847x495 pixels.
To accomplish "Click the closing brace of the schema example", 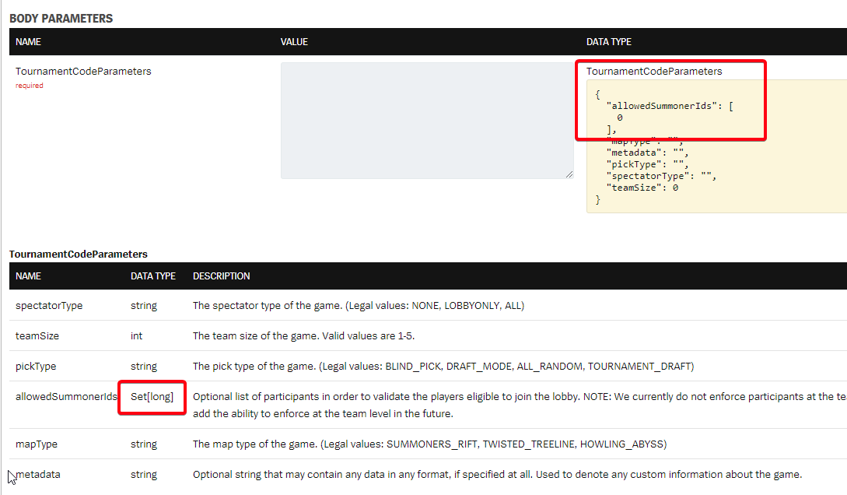I will coord(597,198).
